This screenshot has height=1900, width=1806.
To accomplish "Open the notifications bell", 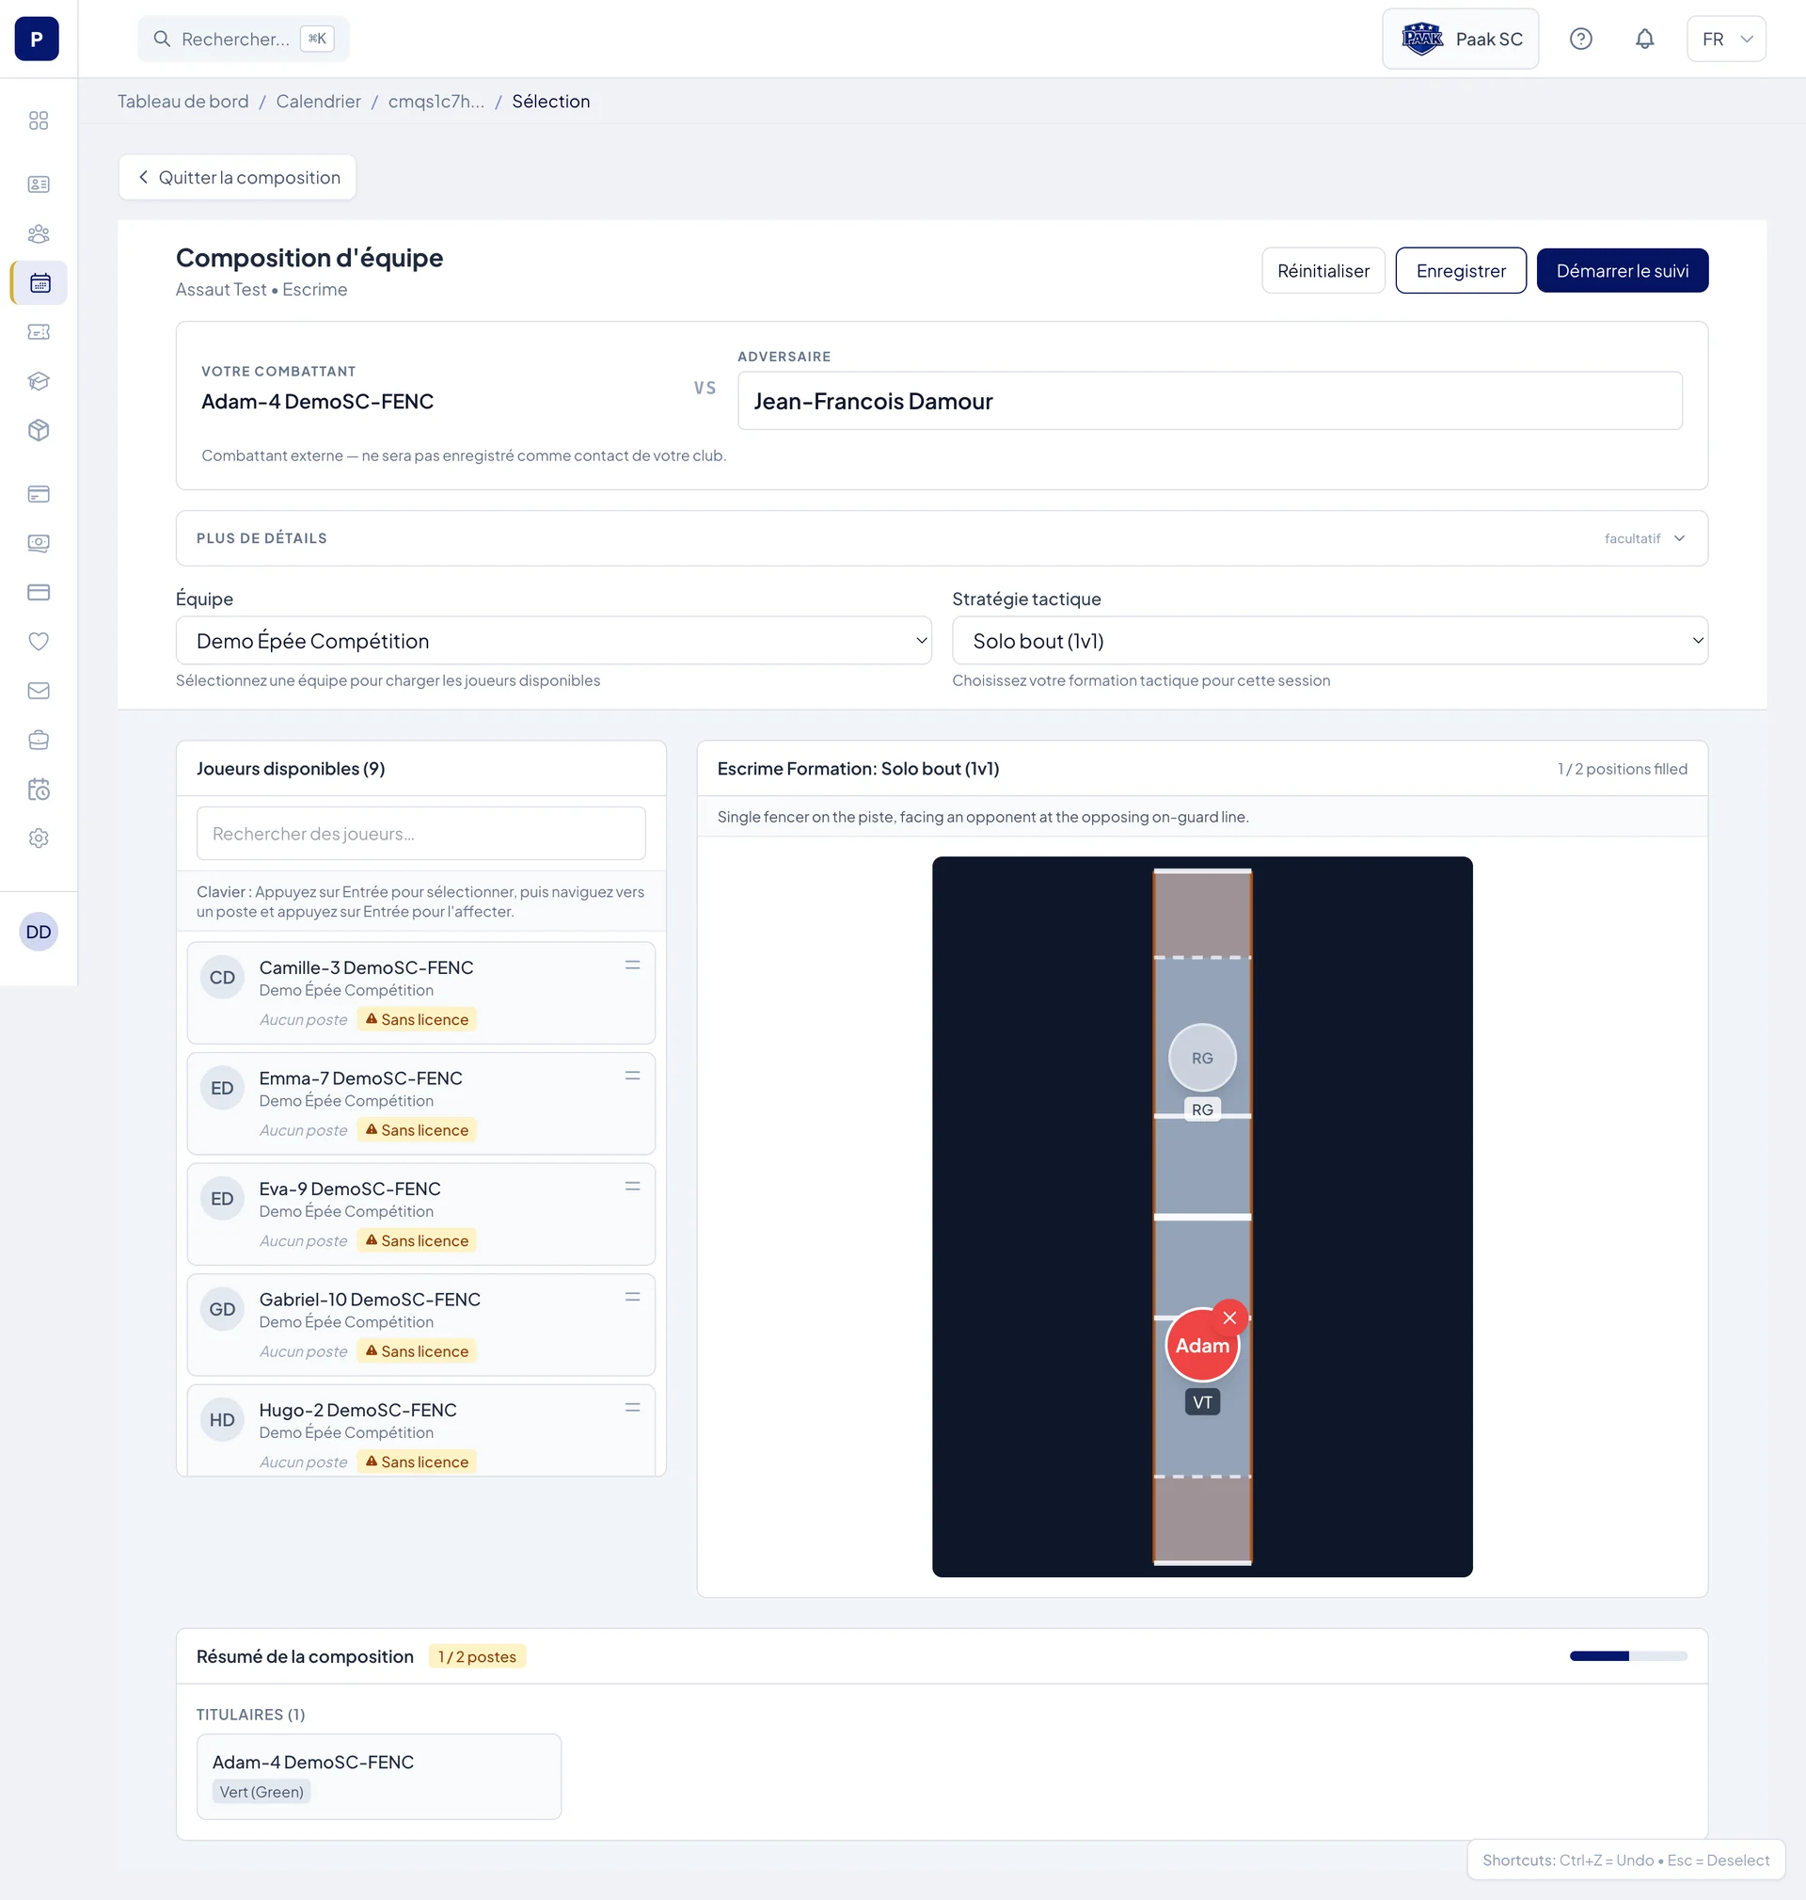I will 1645,39.
